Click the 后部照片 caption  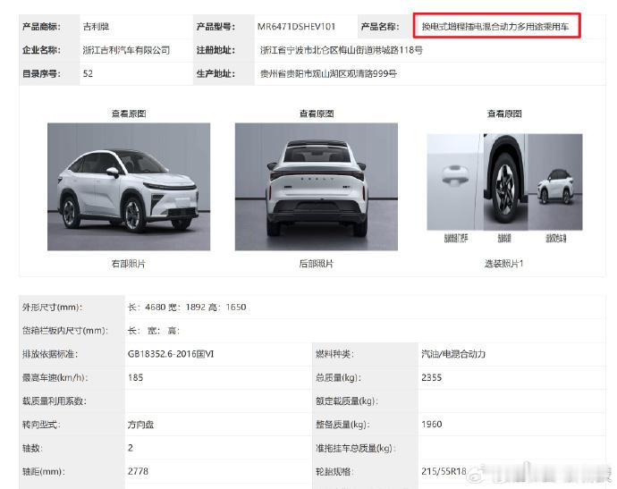[x=317, y=264]
